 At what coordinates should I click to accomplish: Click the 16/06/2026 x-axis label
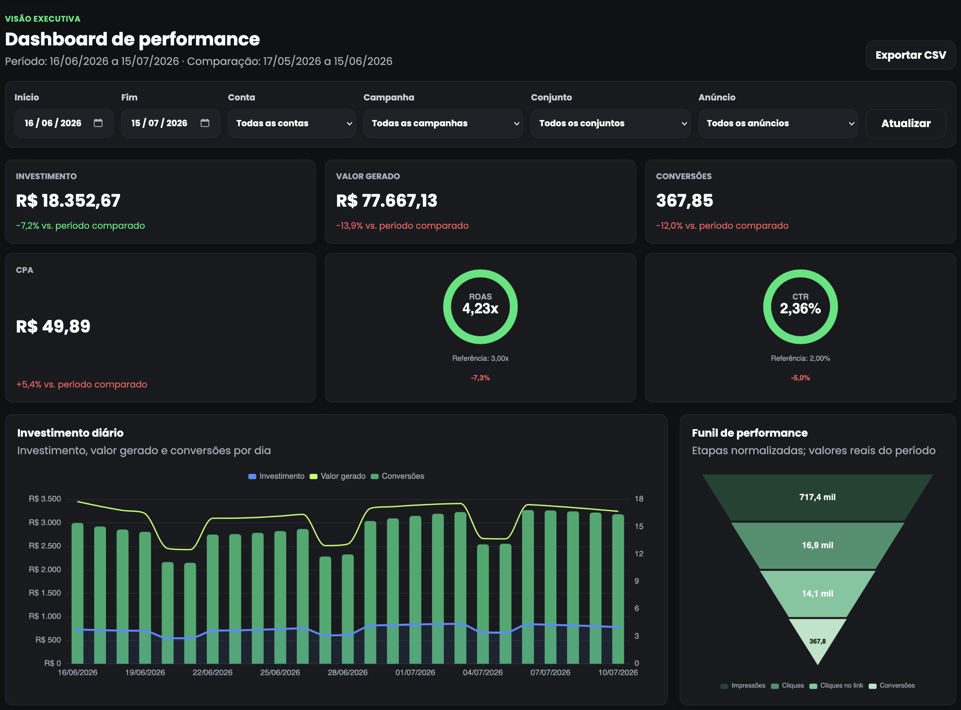[78, 672]
